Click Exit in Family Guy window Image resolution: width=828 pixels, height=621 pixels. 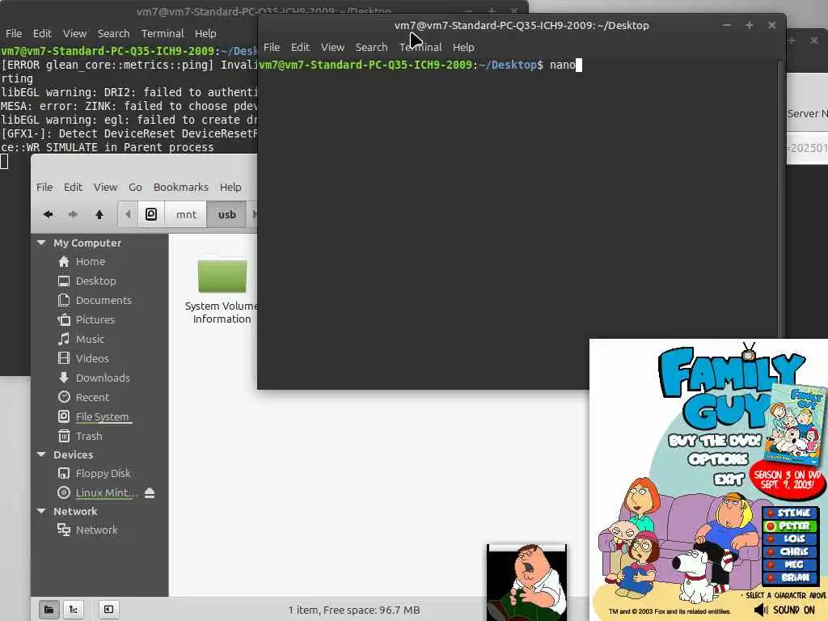pyautogui.click(x=729, y=479)
